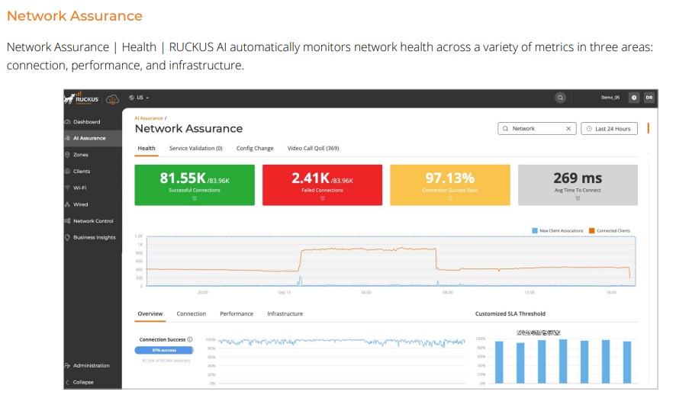Open Administration in the sidebar

point(92,366)
